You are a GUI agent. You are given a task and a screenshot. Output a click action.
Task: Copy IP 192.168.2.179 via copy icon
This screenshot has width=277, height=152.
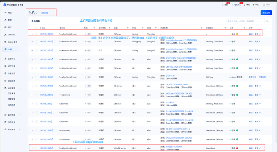point(52,86)
